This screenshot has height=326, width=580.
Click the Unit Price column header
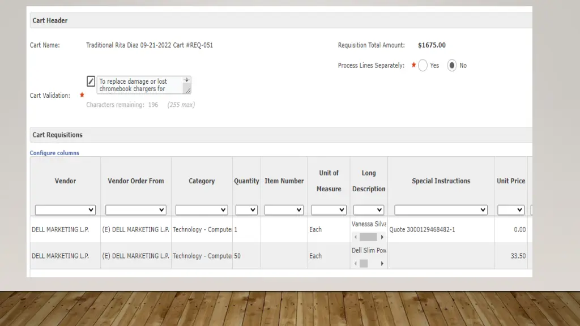511,181
